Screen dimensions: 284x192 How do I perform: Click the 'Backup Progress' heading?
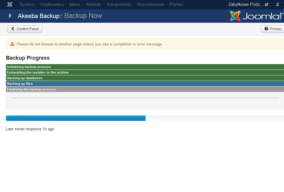[x=28, y=58]
